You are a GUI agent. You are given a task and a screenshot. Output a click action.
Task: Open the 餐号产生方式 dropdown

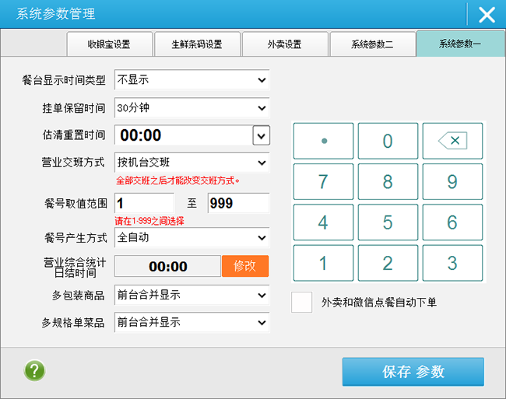pyautogui.click(x=192, y=237)
